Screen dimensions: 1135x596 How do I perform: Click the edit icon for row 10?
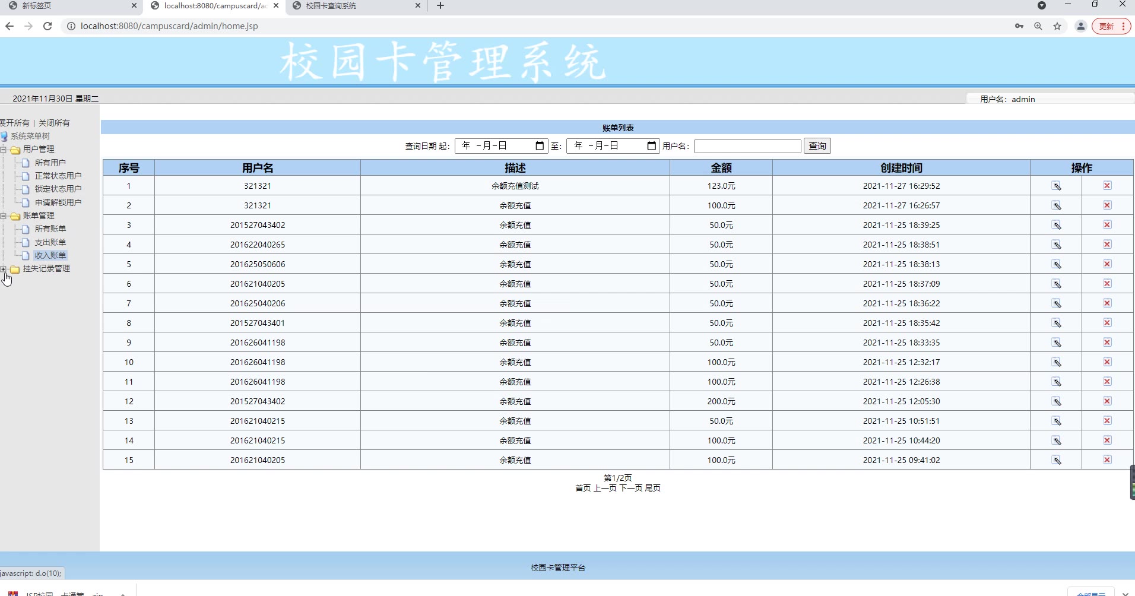1057,362
